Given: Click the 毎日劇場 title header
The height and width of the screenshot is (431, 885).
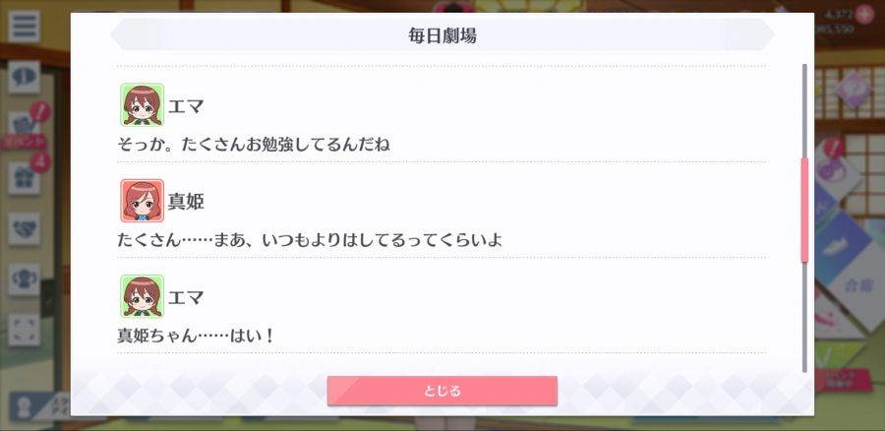Looking at the screenshot, I should [442, 35].
